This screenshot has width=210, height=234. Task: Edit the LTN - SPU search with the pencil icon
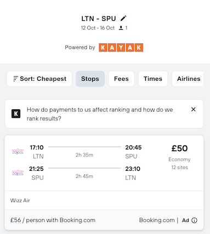[x=123, y=19]
